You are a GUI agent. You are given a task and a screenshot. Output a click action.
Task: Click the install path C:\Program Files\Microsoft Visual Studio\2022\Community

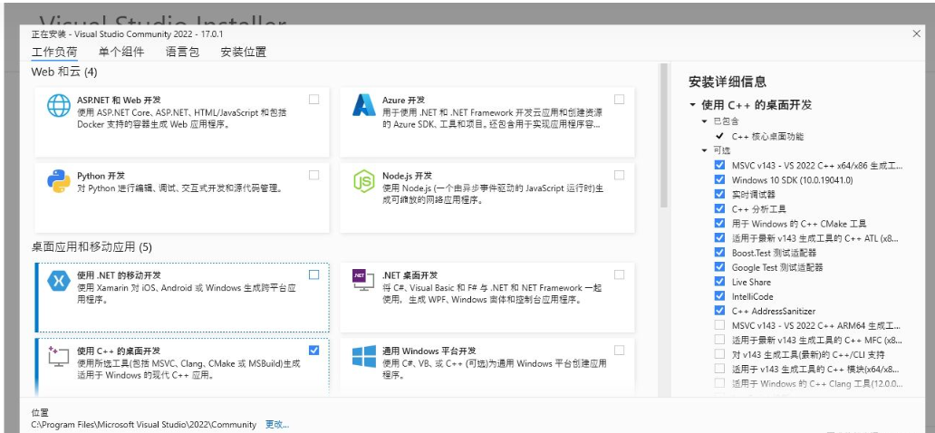[144, 425]
